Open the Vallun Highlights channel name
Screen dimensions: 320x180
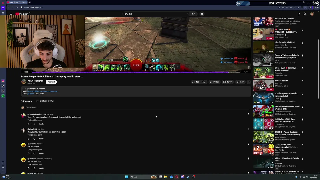coord(35,81)
